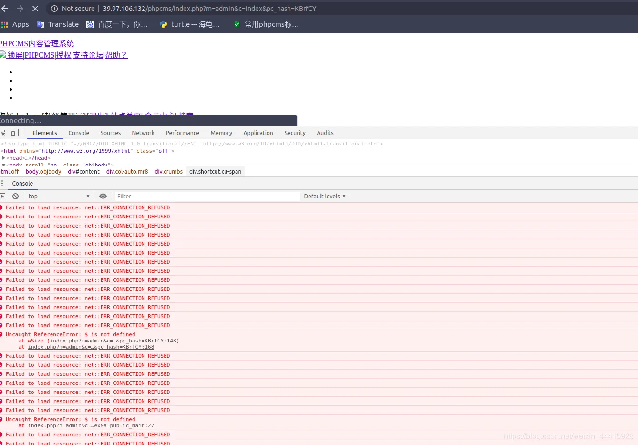Open the top JavaScript context dropdown

tap(59, 197)
